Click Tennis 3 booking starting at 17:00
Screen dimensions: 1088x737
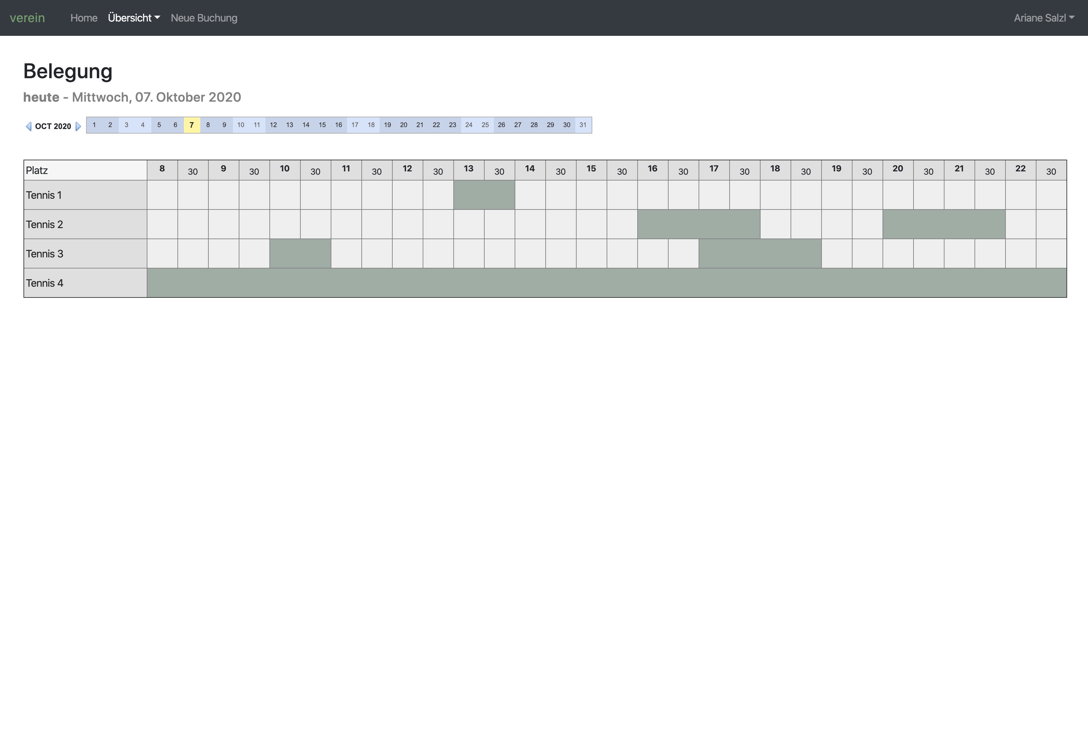tap(760, 253)
